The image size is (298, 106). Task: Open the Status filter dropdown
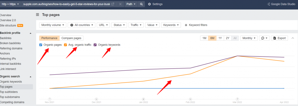[x=119, y=25]
